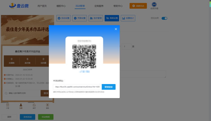Open the 帮助中心 menu item
The width and height of the screenshot is (211, 121).
click(x=118, y=6)
